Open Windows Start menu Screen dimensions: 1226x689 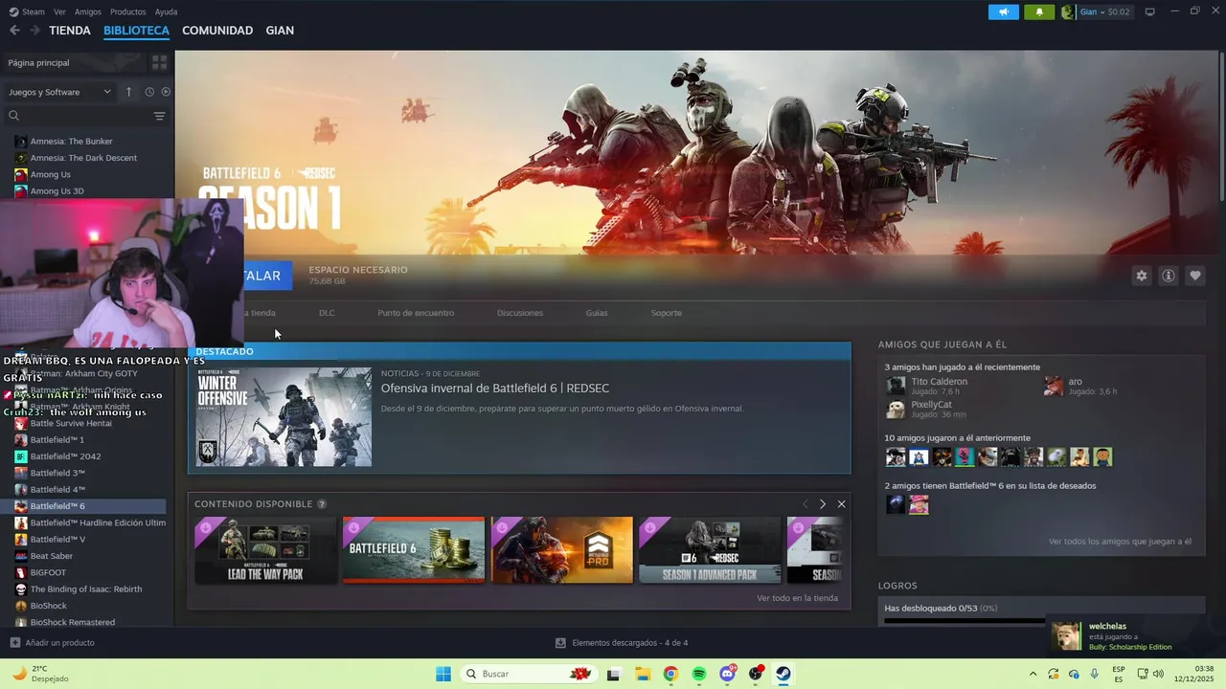[443, 674]
